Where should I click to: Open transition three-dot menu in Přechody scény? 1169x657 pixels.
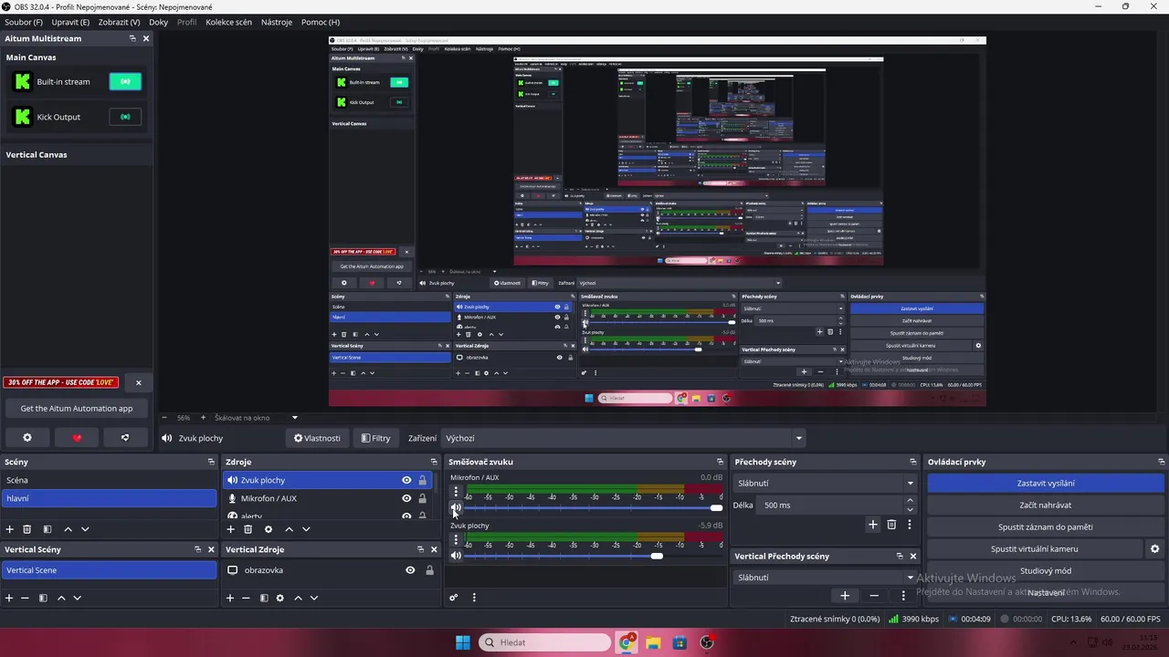(910, 525)
